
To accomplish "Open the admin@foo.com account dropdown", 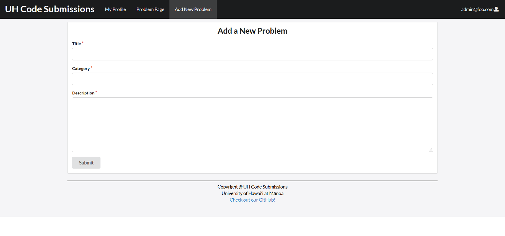I will [x=480, y=9].
